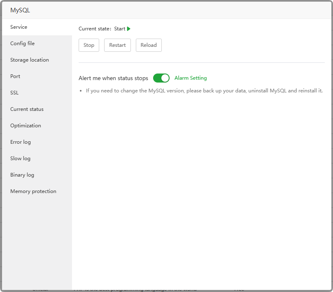Open the Optimization tab
The height and width of the screenshot is (292, 333).
[26, 126]
